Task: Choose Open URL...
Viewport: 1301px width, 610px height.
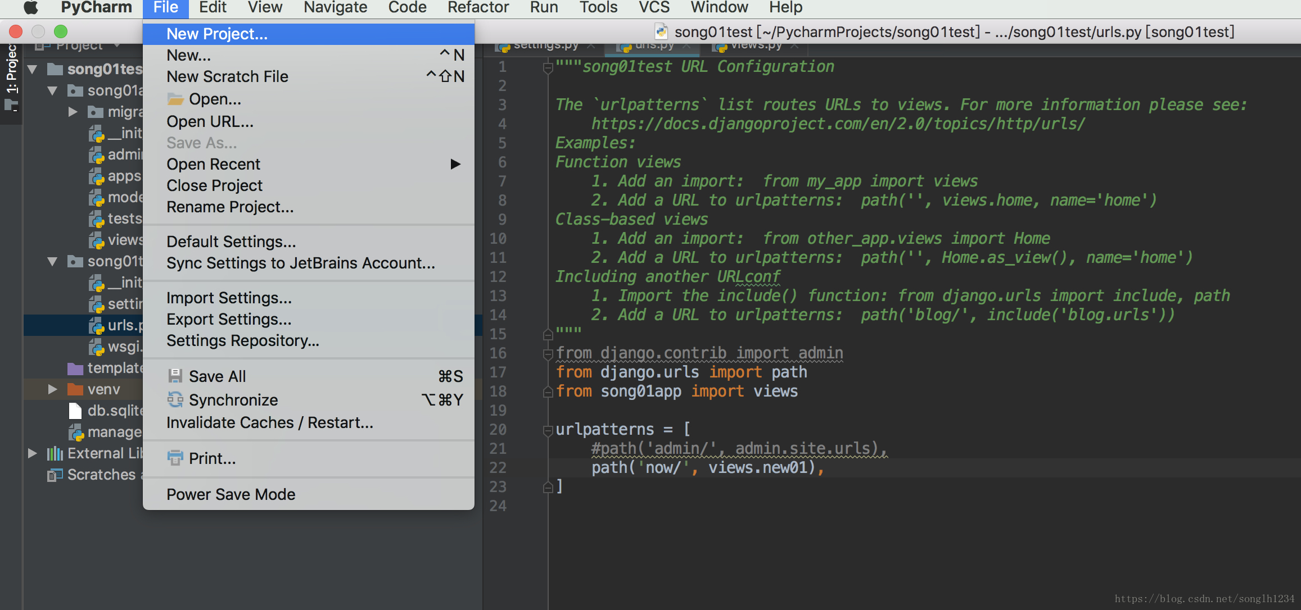Action: (309, 121)
